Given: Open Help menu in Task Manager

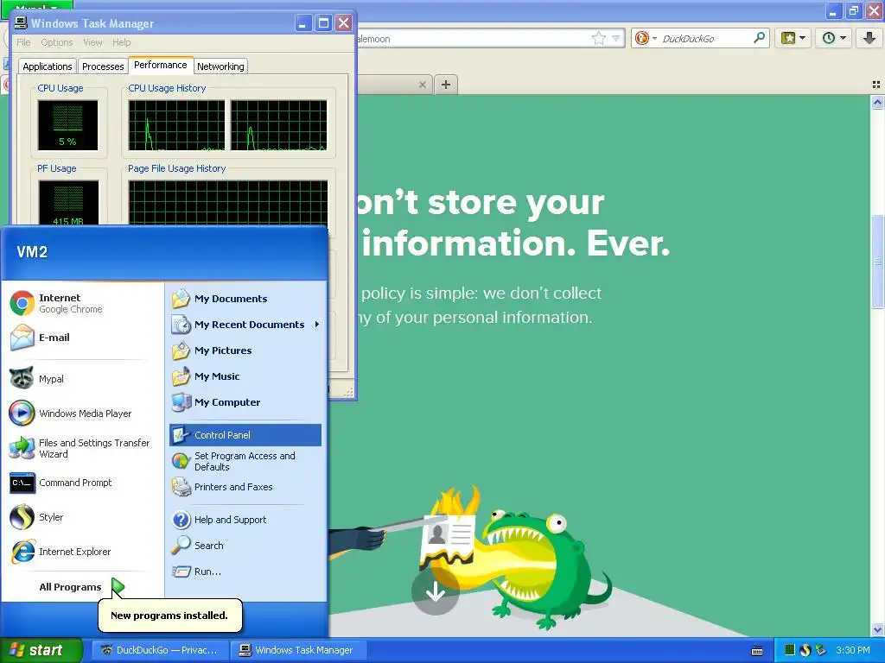Looking at the screenshot, I should (121, 42).
